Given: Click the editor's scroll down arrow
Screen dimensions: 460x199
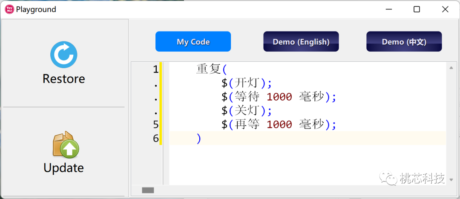Looking at the screenshot, I should point(451,179).
